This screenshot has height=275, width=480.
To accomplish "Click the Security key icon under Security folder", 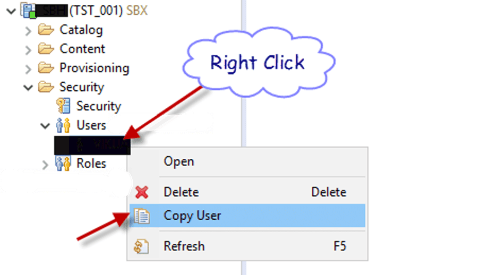I will tap(63, 106).
